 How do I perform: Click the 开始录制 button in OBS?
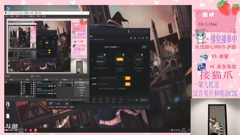coord(82,85)
